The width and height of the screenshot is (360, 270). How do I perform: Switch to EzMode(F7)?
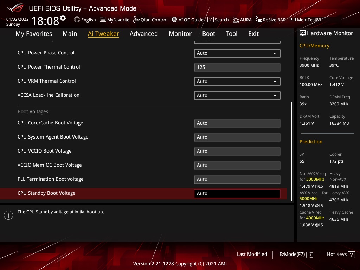tap(296, 255)
